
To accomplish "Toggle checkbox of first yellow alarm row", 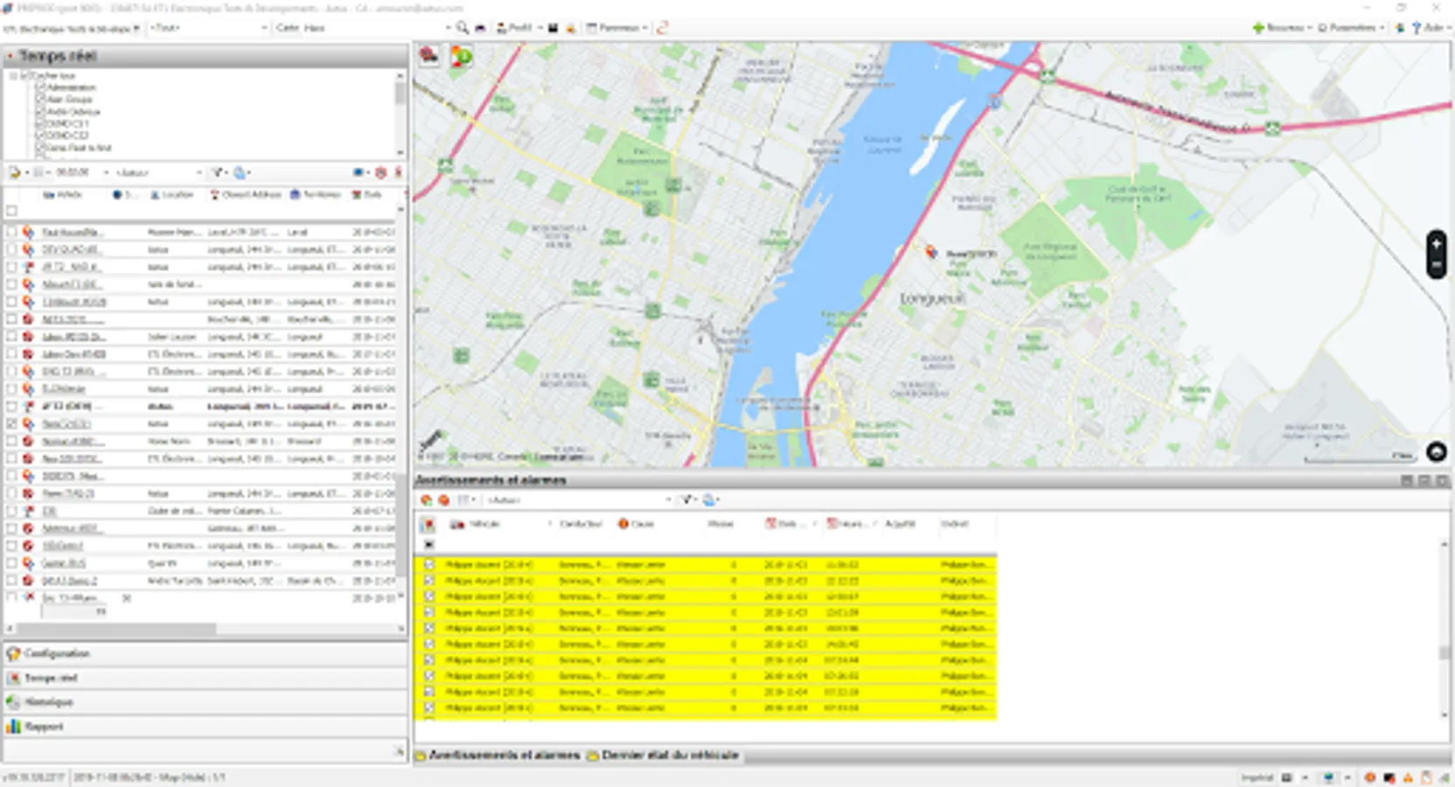I will pos(428,565).
